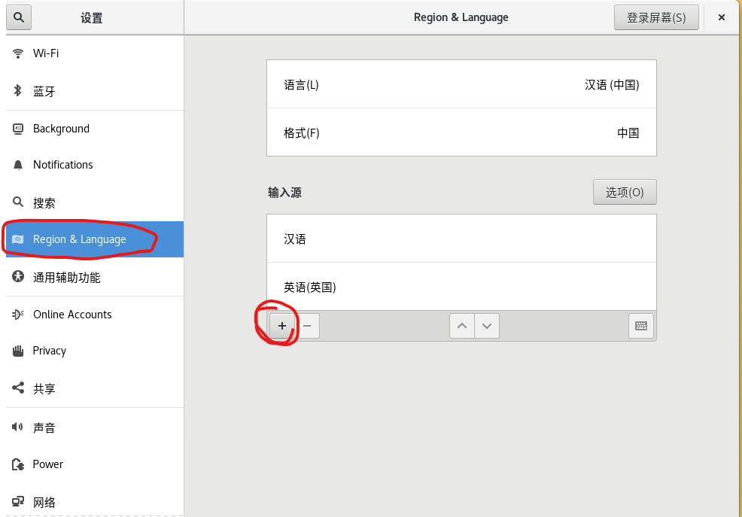The image size is (742, 517).
Task: Click the 汉语 (中国) language value
Action: tap(612, 85)
